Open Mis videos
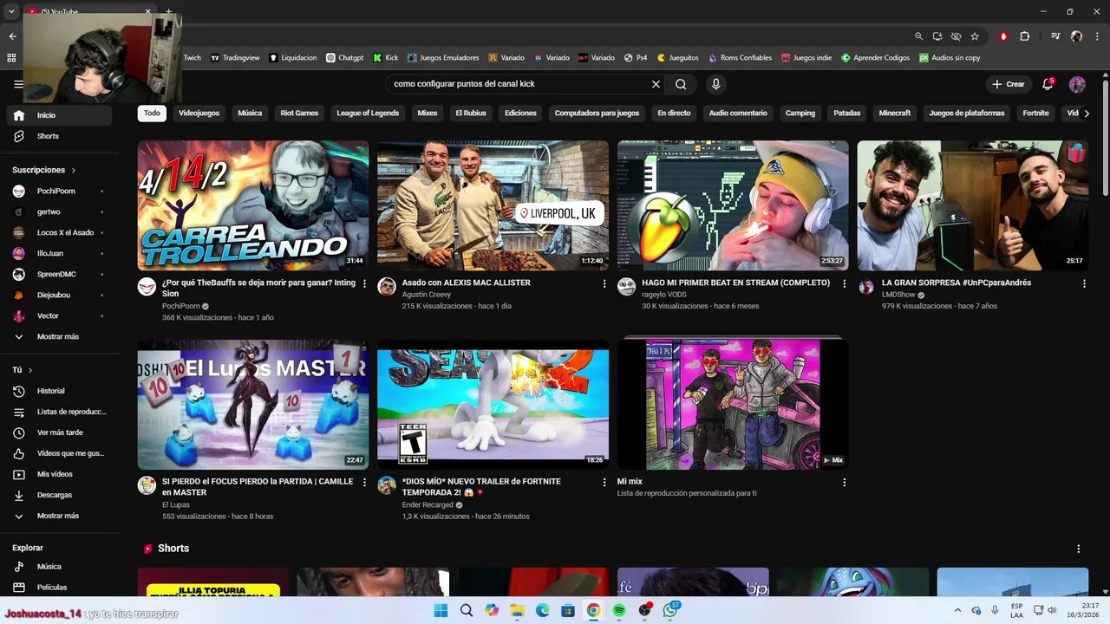 59,474
